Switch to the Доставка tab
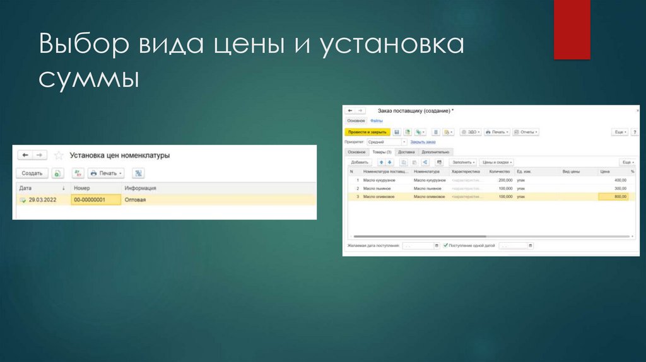The image size is (646, 362). 406,152
